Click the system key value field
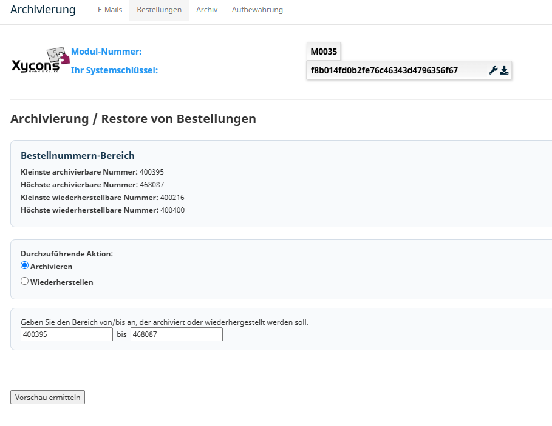552x426 pixels. 409,70
